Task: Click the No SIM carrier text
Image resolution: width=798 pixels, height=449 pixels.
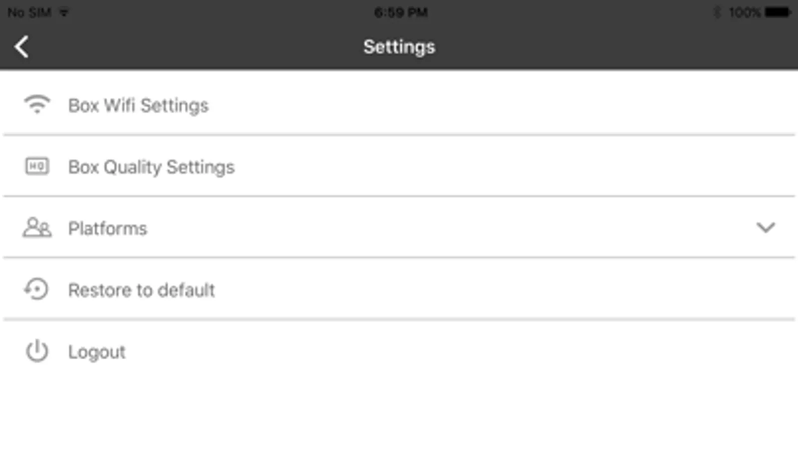Action: click(29, 12)
